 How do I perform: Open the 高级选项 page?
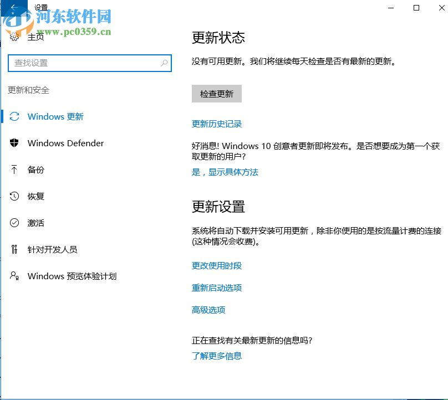(x=207, y=310)
